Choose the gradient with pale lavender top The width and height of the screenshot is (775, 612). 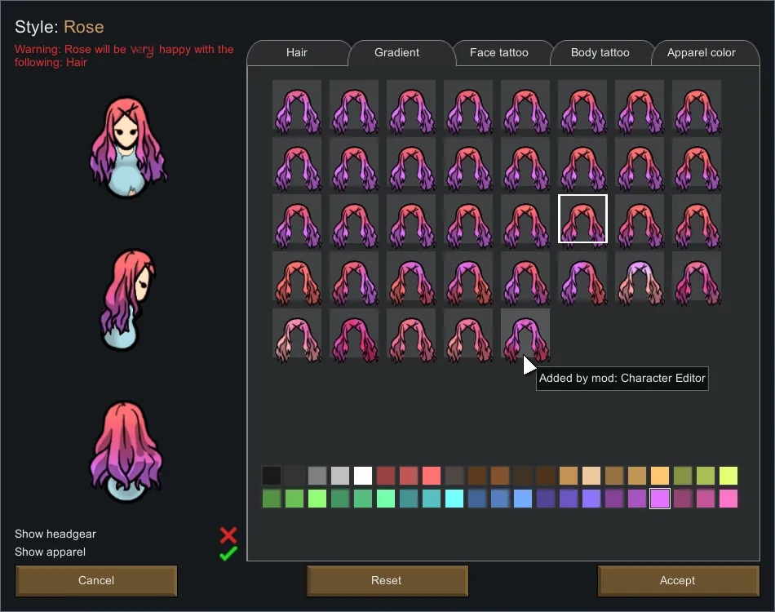pos(640,276)
